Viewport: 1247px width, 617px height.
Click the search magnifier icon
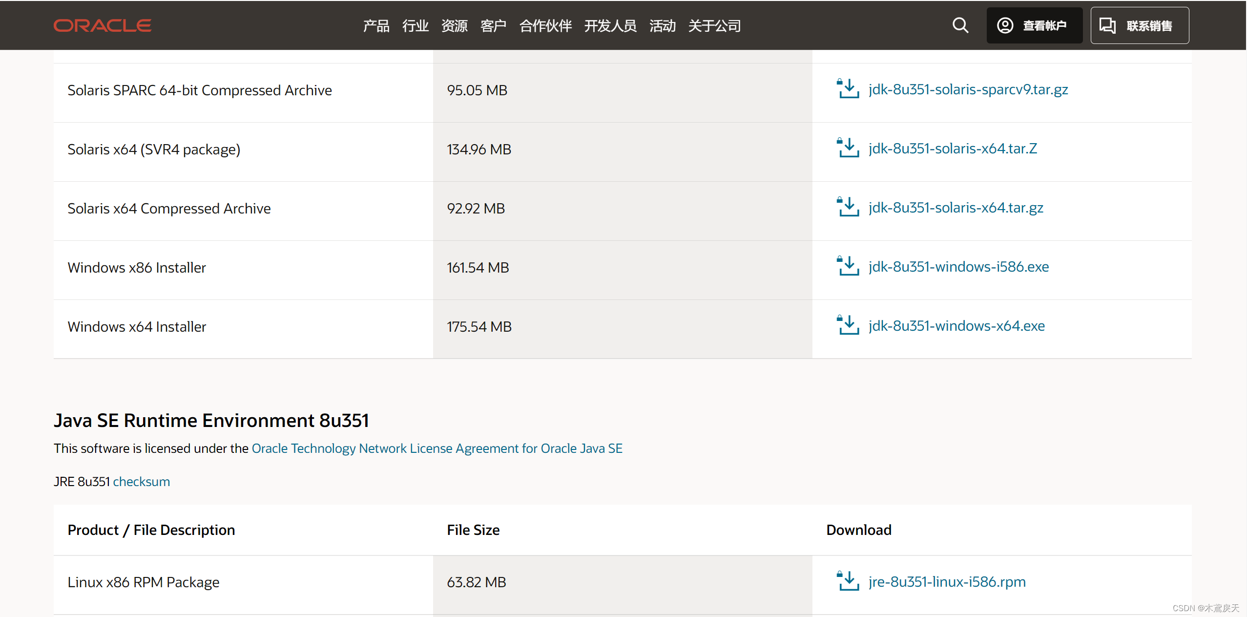point(960,25)
